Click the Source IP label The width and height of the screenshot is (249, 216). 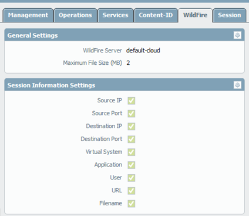click(110, 100)
